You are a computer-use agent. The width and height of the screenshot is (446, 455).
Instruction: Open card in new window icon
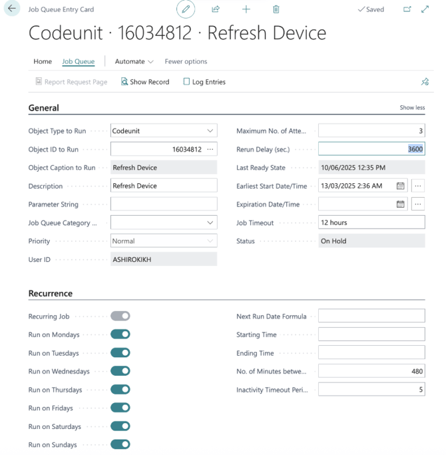[407, 9]
